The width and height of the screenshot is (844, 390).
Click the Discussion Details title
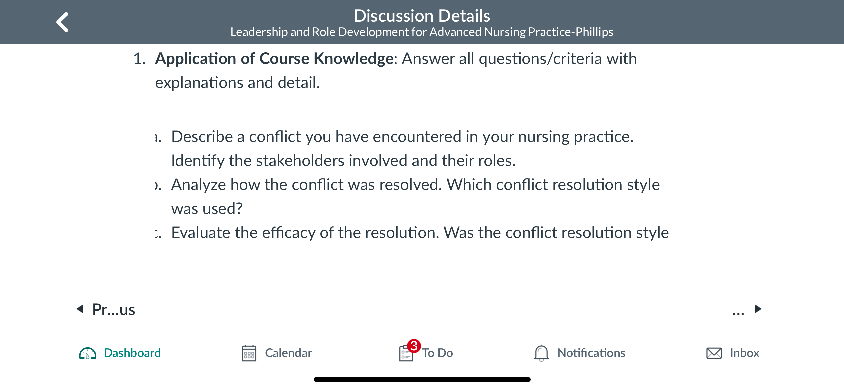click(x=422, y=16)
